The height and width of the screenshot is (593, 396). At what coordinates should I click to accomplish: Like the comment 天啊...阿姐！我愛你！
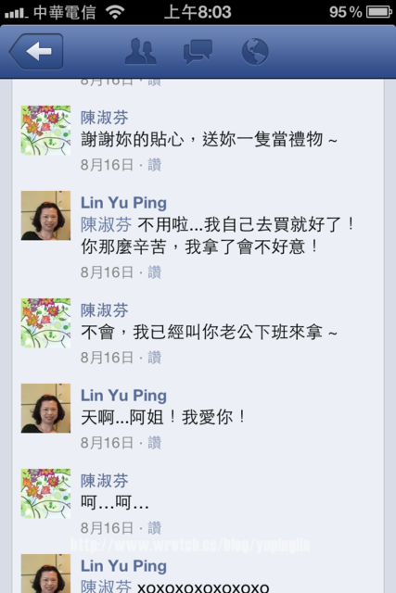tap(155, 443)
